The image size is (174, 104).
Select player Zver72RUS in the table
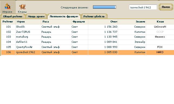click(x=23, y=32)
